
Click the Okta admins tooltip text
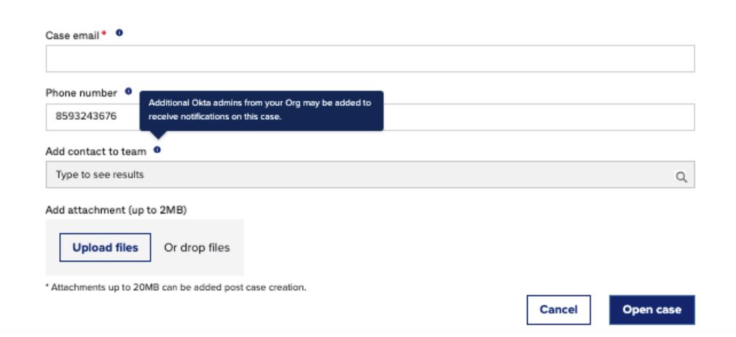[x=259, y=110]
